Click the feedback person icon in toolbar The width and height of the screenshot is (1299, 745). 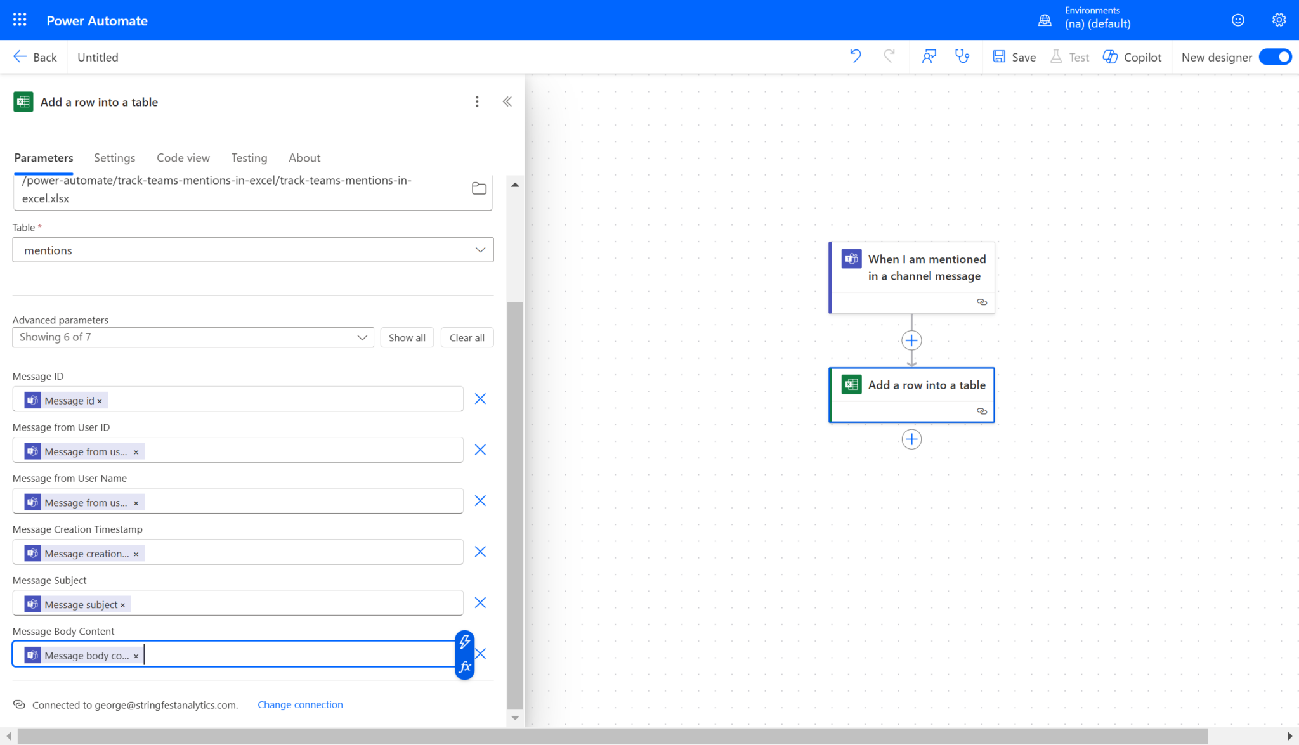(x=929, y=56)
